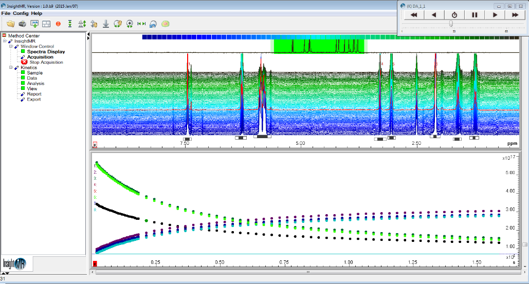Click the DA_1_1 frame slider handle
Image resolution: width=529 pixels, height=284 pixels.
451,24
